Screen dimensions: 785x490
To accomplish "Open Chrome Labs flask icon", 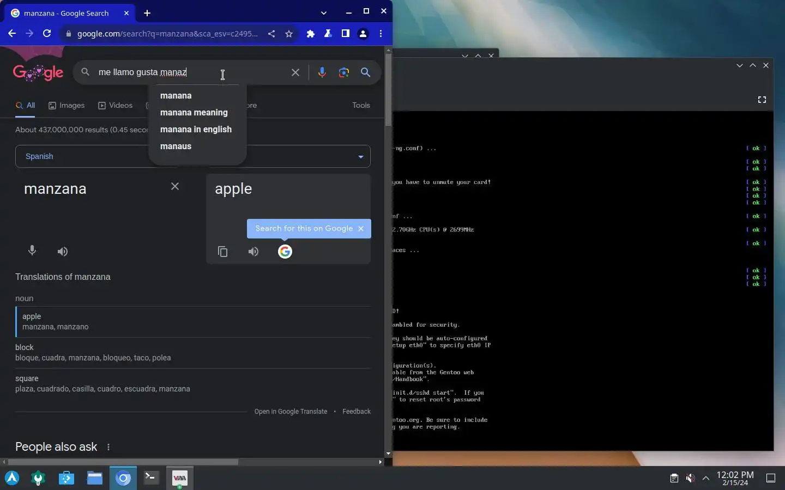I will [328, 34].
